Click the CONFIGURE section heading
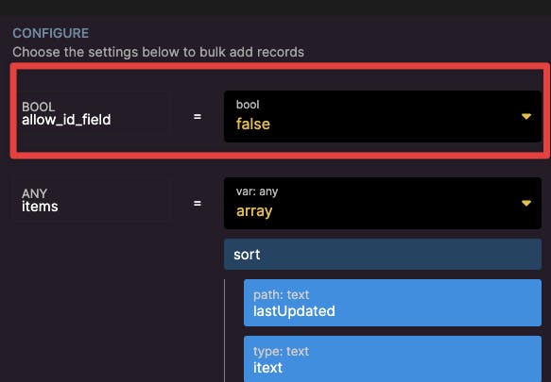 click(51, 33)
